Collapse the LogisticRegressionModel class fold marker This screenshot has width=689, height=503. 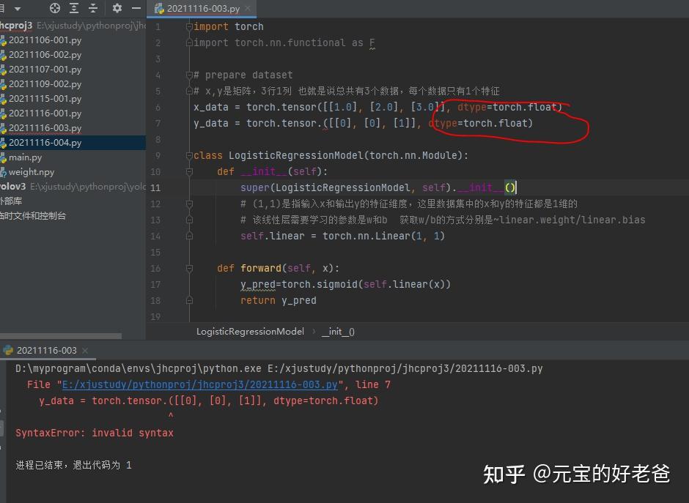pyautogui.click(x=189, y=155)
